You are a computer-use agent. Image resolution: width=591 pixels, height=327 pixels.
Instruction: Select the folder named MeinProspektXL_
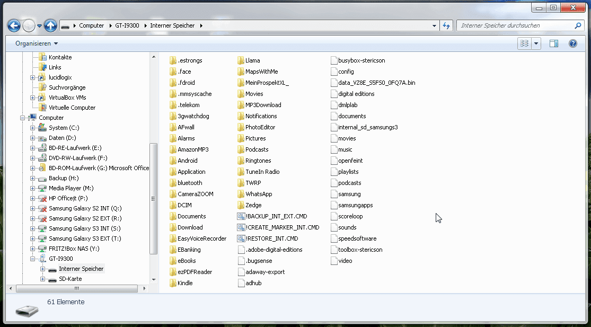267,83
